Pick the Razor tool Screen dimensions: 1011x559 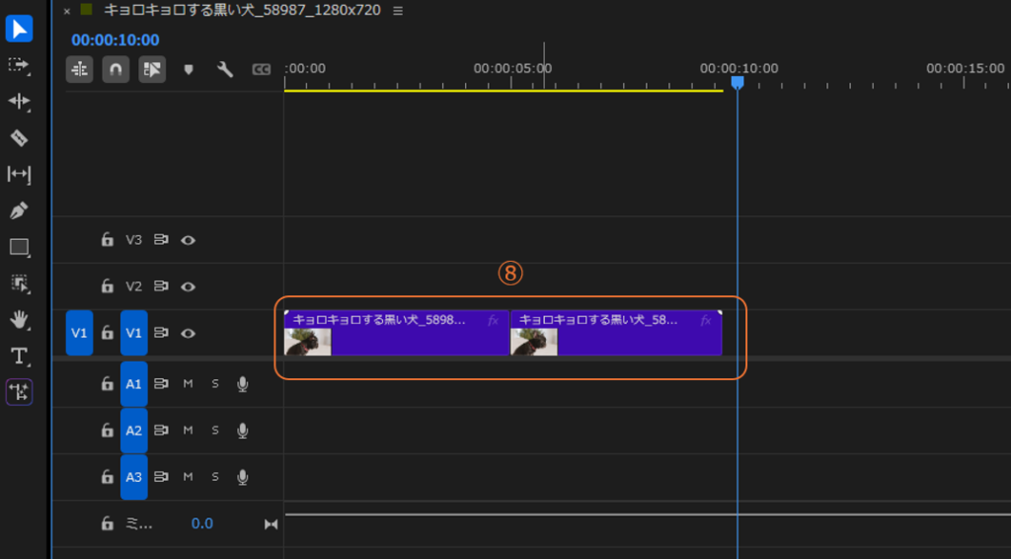tap(19, 138)
